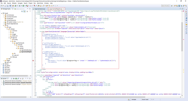The width and height of the screenshot is (188, 101).
Task: Click the status bar icon left of Writable
Action: (x=129, y=99)
